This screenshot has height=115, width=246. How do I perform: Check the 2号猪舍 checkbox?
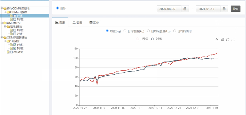pyautogui.click(x=11, y=52)
